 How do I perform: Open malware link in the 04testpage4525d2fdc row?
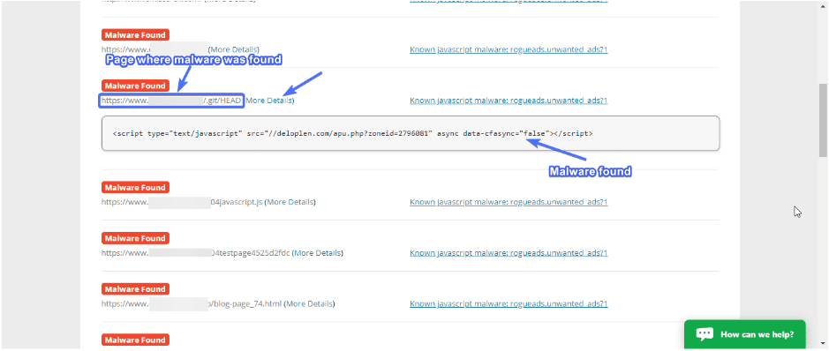click(x=509, y=253)
